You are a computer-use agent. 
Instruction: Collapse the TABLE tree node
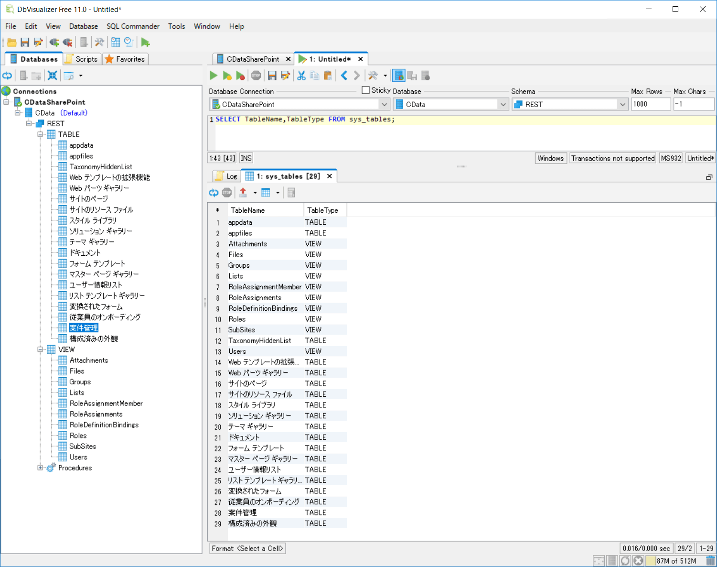click(x=41, y=134)
